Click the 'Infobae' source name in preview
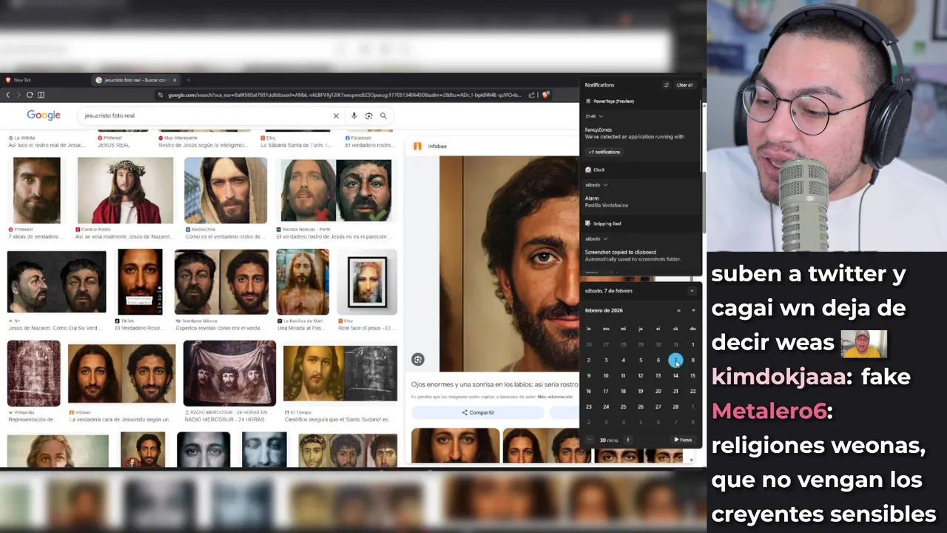The height and width of the screenshot is (533, 947). click(x=437, y=147)
